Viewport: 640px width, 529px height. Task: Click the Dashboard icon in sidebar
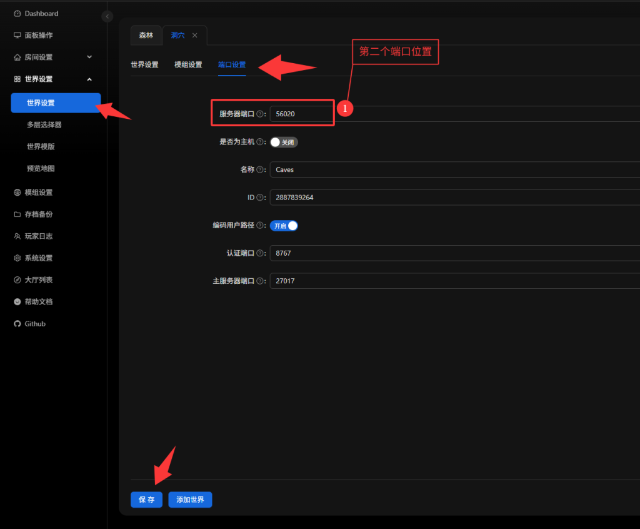17,14
